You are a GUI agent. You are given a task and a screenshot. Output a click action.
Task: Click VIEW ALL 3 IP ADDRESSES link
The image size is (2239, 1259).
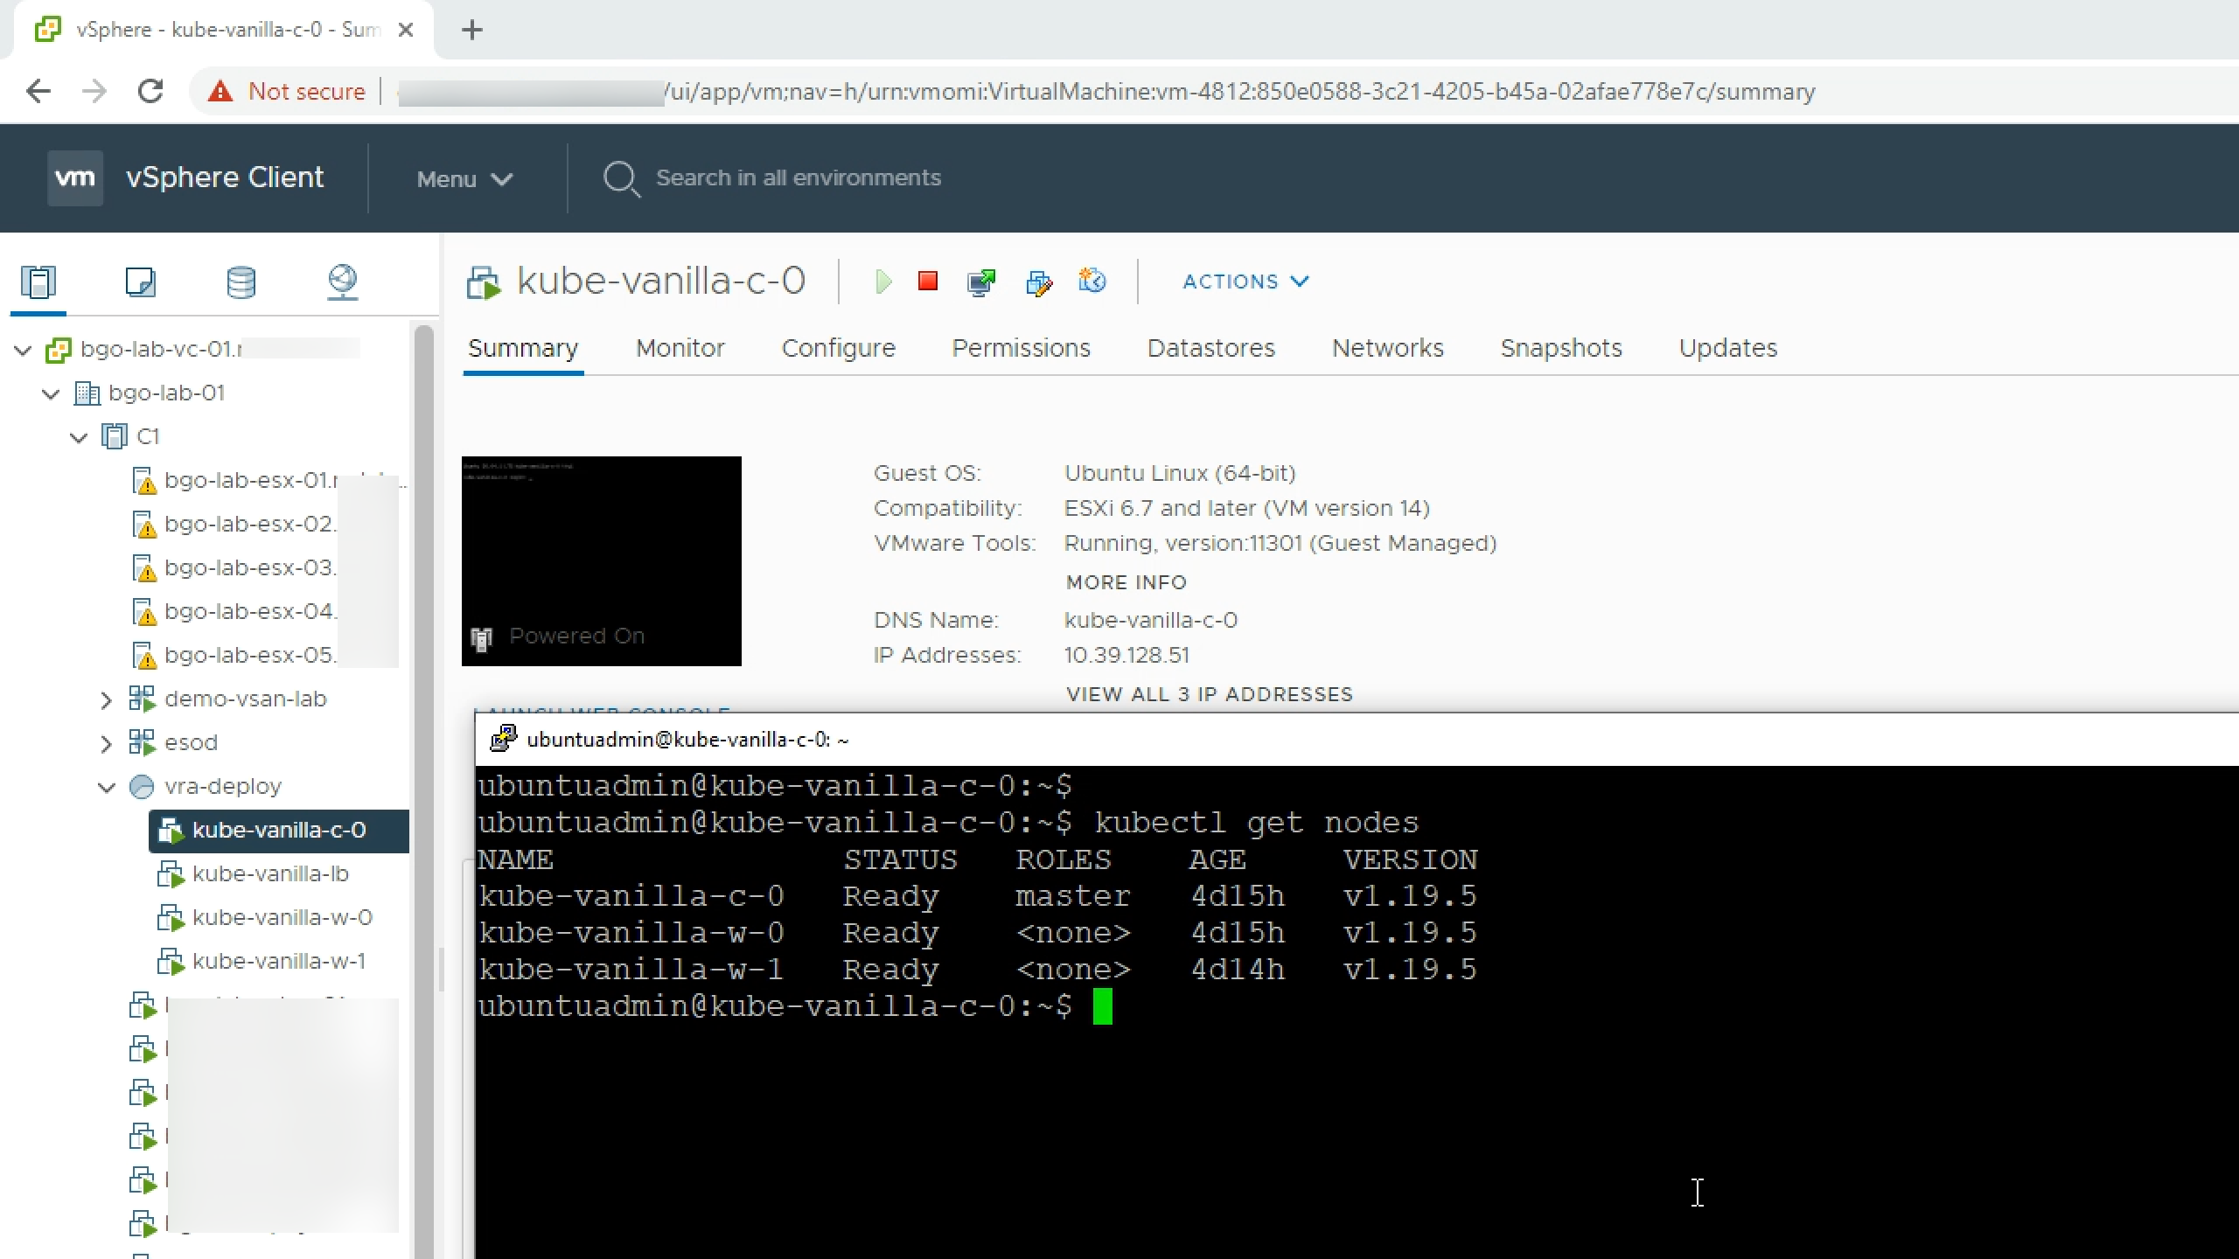click(x=1210, y=694)
